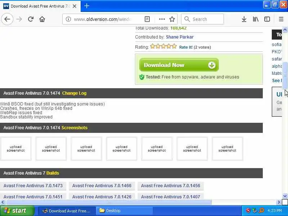Open page actions three-dot menu
The width and height of the screenshot is (288, 216).
point(162,19)
